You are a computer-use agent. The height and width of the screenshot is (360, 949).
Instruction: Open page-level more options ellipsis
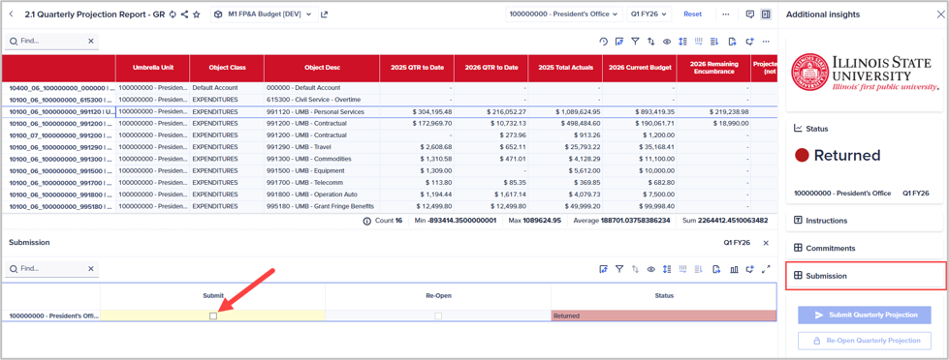[x=726, y=14]
